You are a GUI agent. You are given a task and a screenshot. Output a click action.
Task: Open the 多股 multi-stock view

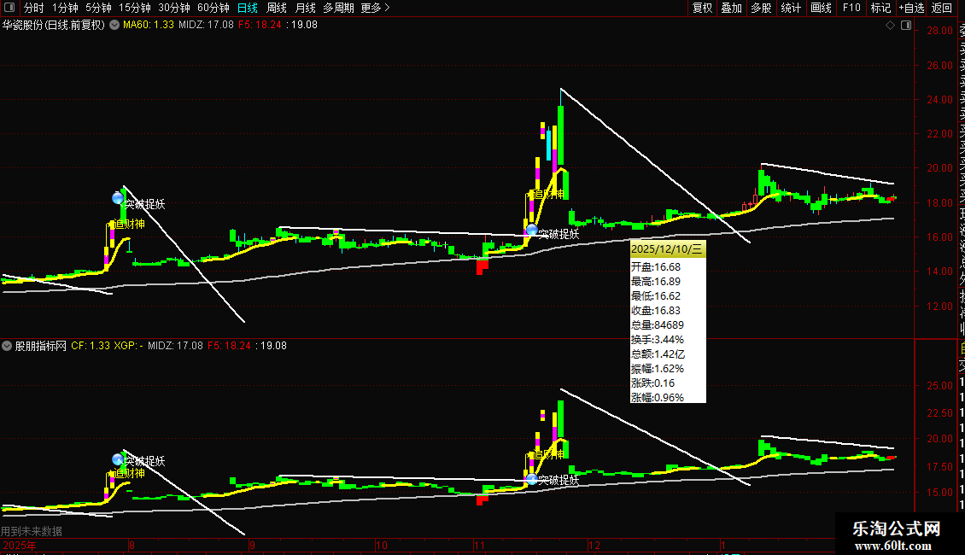tap(761, 8)
